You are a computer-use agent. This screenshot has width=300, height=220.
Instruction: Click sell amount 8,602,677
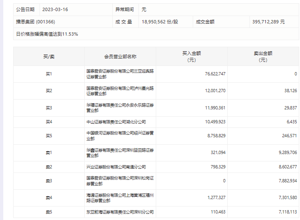coord(288,167)
